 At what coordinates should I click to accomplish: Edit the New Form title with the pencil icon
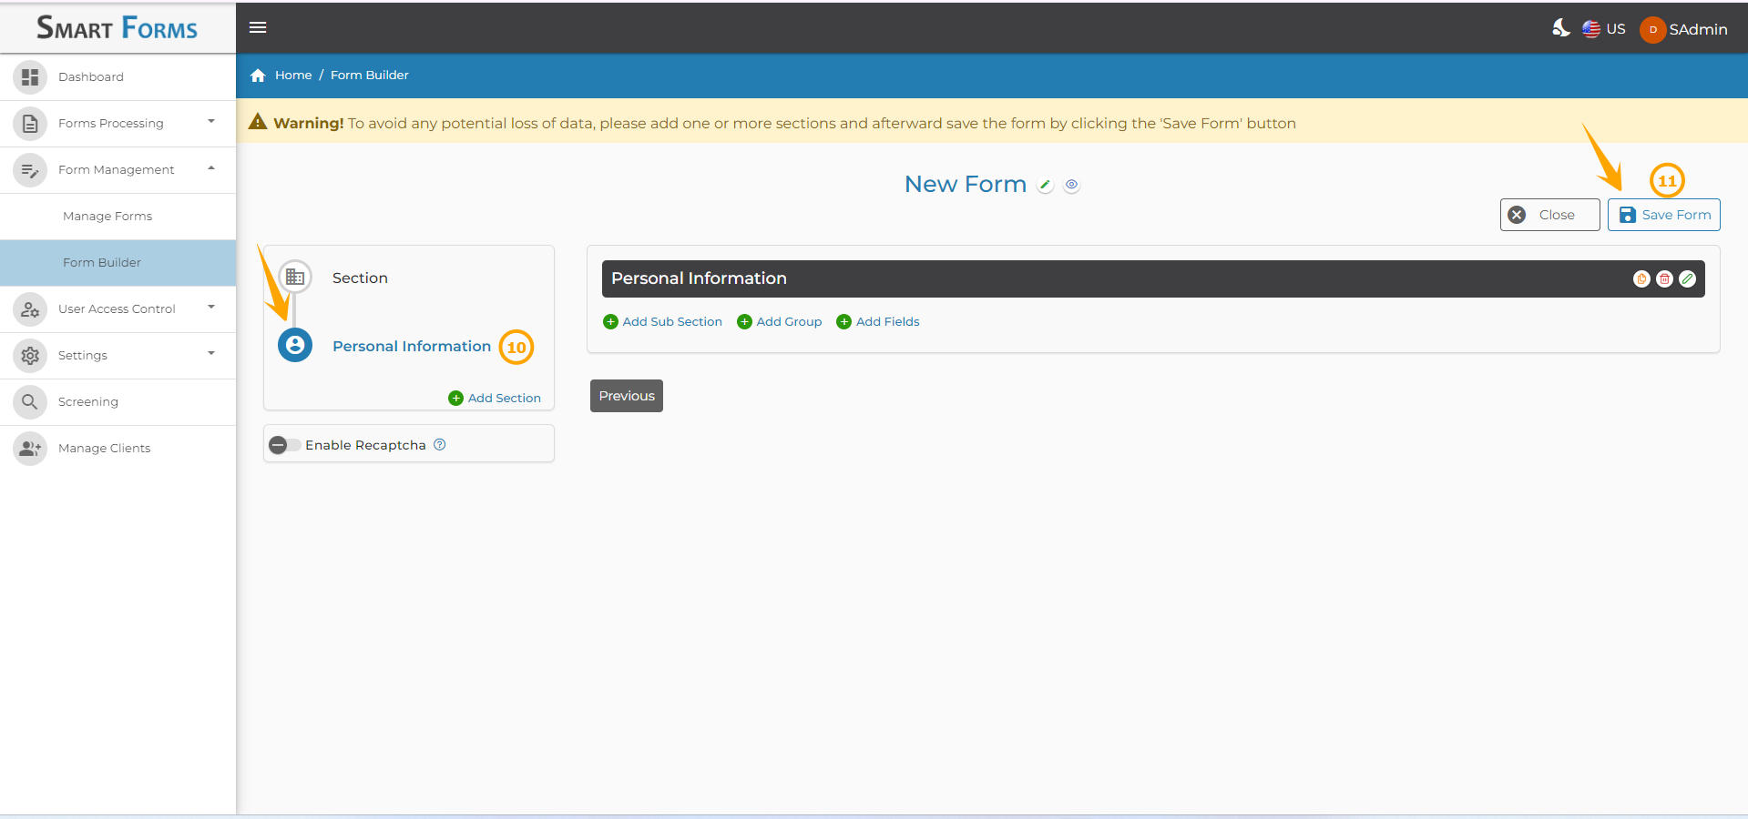coord(1046,185)
